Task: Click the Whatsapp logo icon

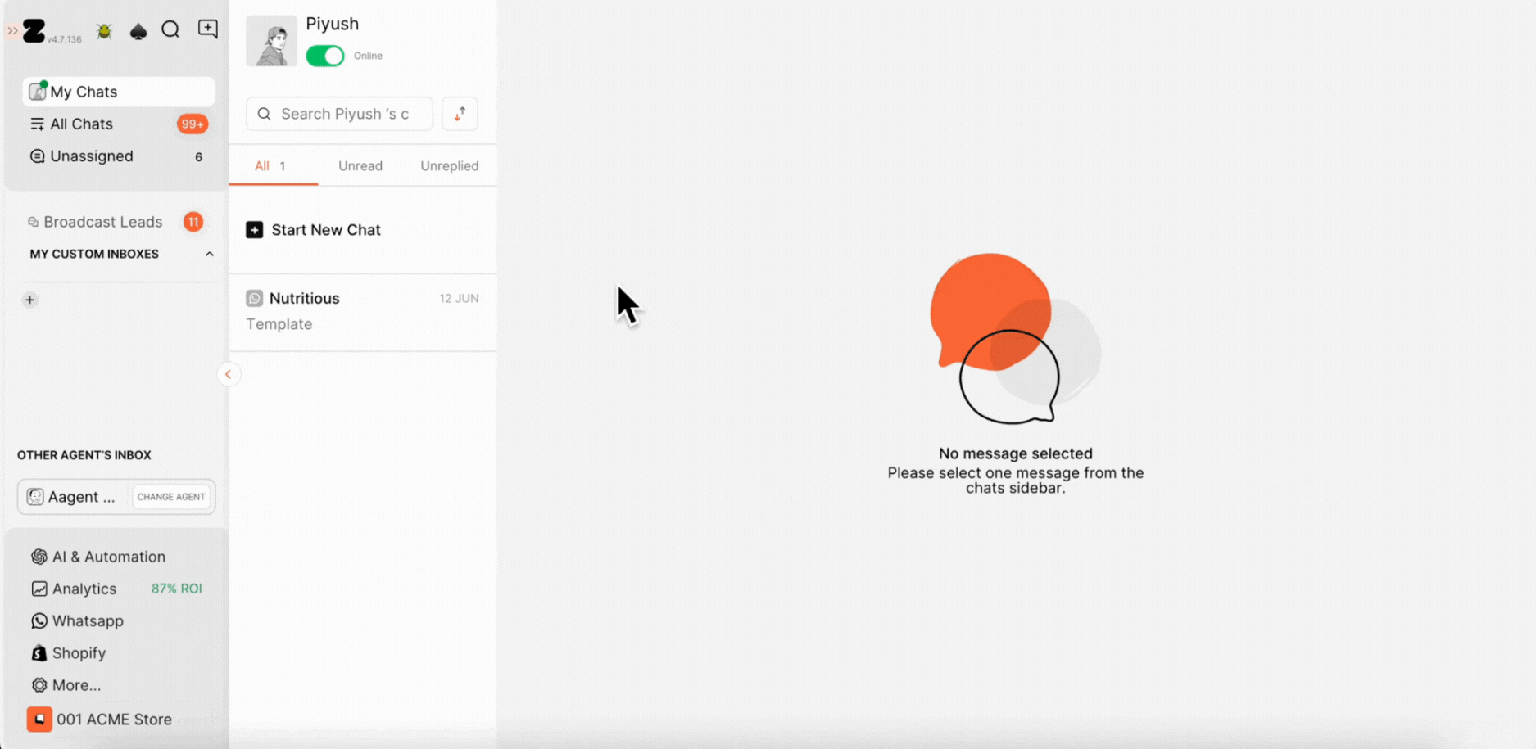Action: pyautogui.click(x=39, y=621)
